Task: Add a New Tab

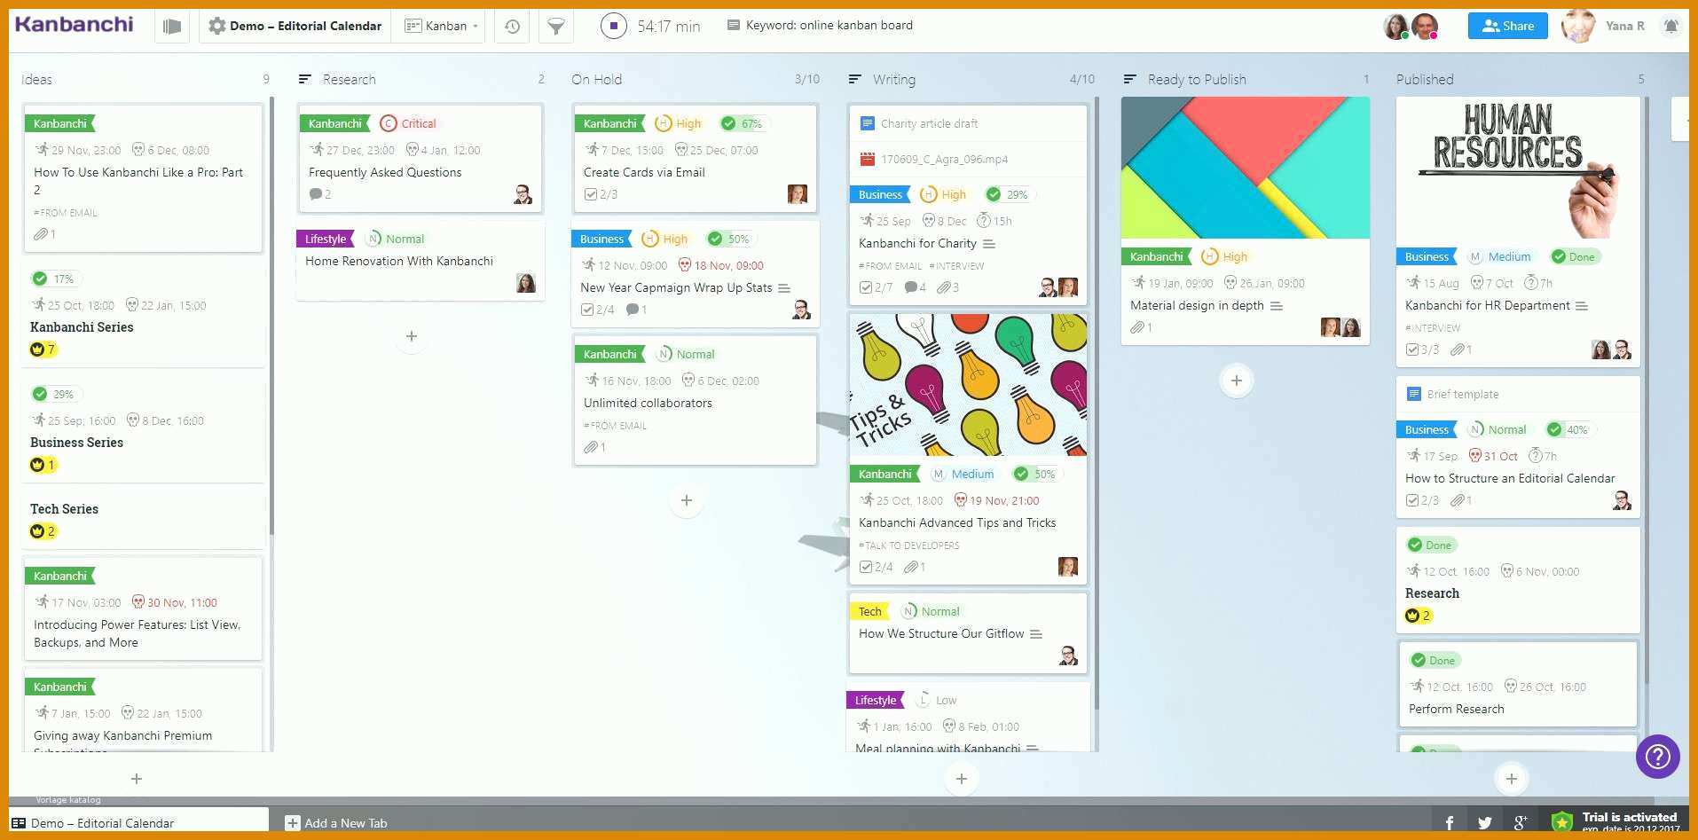Action: (336, 823)
